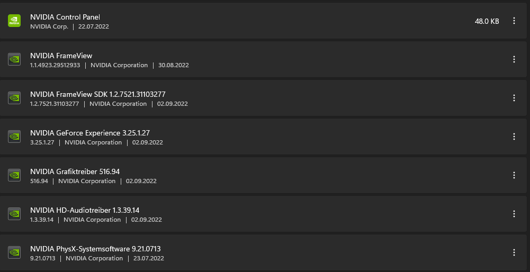Click the version text 9.21.0713 under PhysX
Viewport: 530px width, 272px height.
pyautogui.click(x=42, y=258)
